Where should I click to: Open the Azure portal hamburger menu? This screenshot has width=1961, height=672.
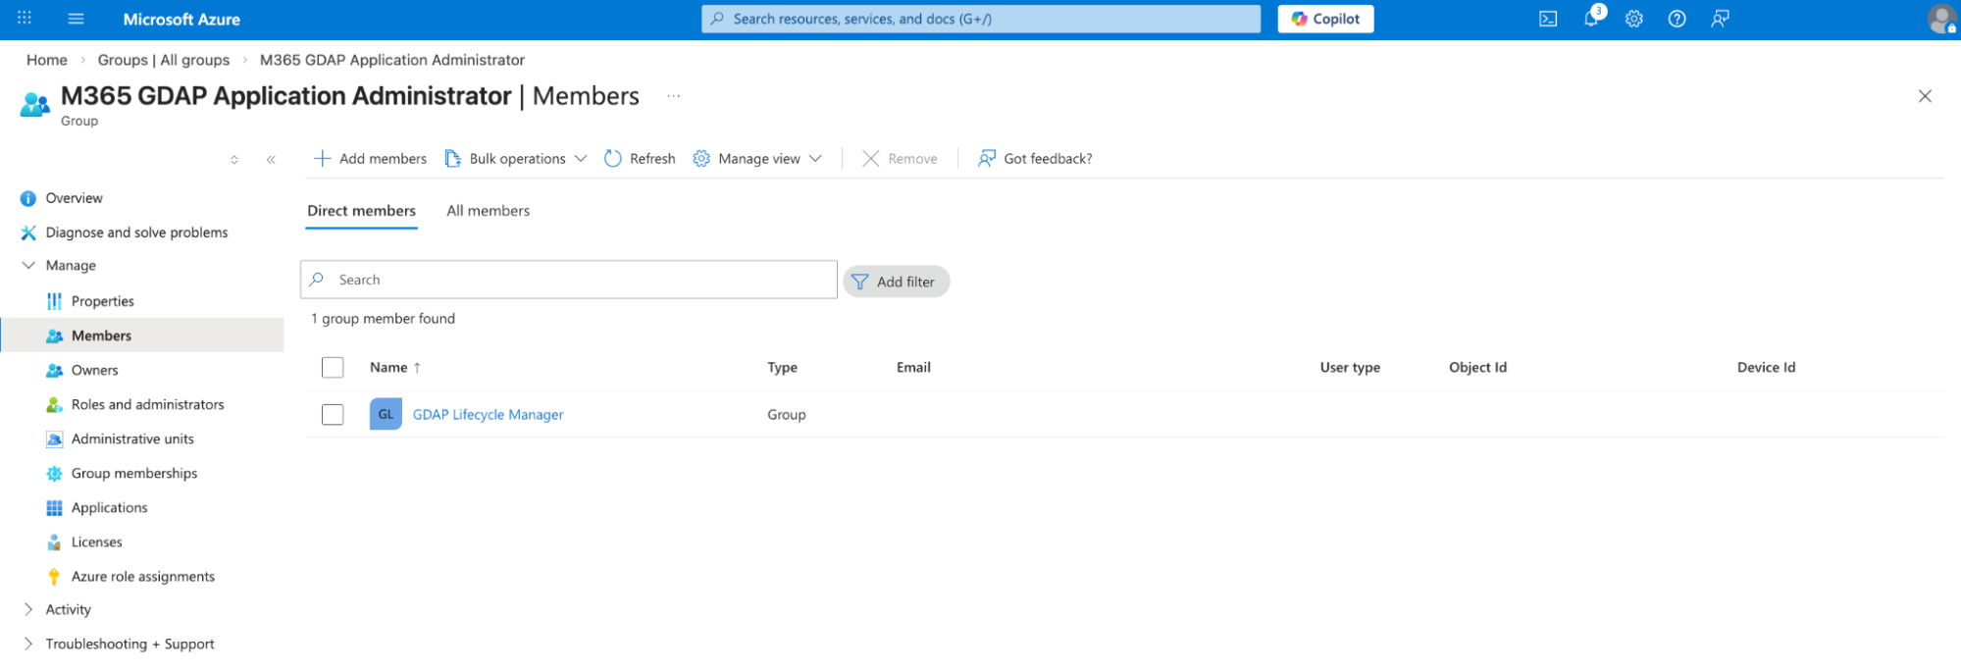tap(76, 19)
